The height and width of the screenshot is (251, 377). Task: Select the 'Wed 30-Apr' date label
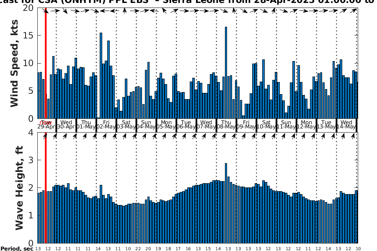(x=66, y=124)
